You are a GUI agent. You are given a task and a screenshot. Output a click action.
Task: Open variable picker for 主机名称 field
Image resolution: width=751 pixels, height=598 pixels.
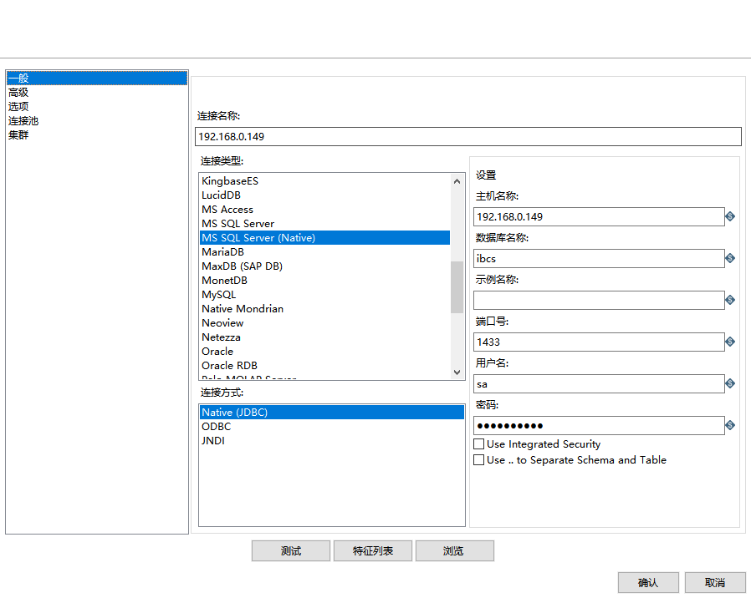pyautogui.click(x=728, y=216)
